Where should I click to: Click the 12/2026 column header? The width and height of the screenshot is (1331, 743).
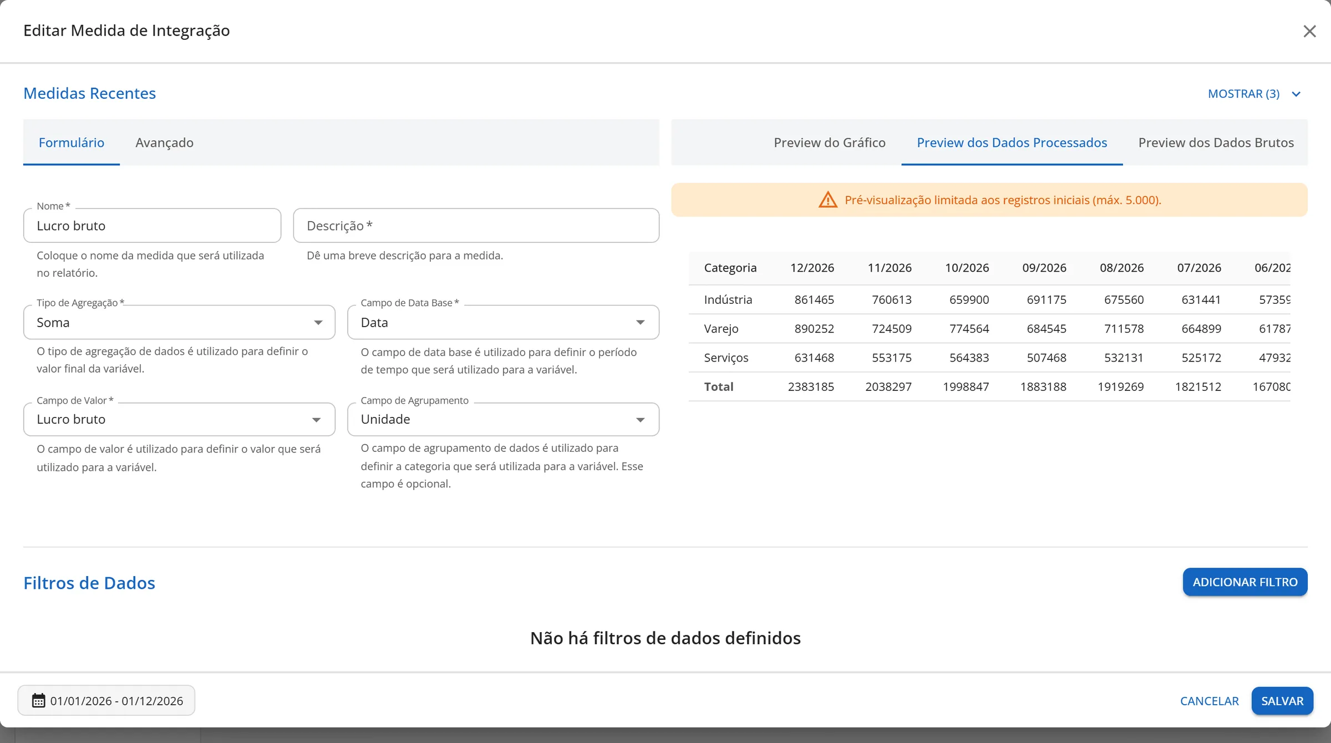click(812, 268)
